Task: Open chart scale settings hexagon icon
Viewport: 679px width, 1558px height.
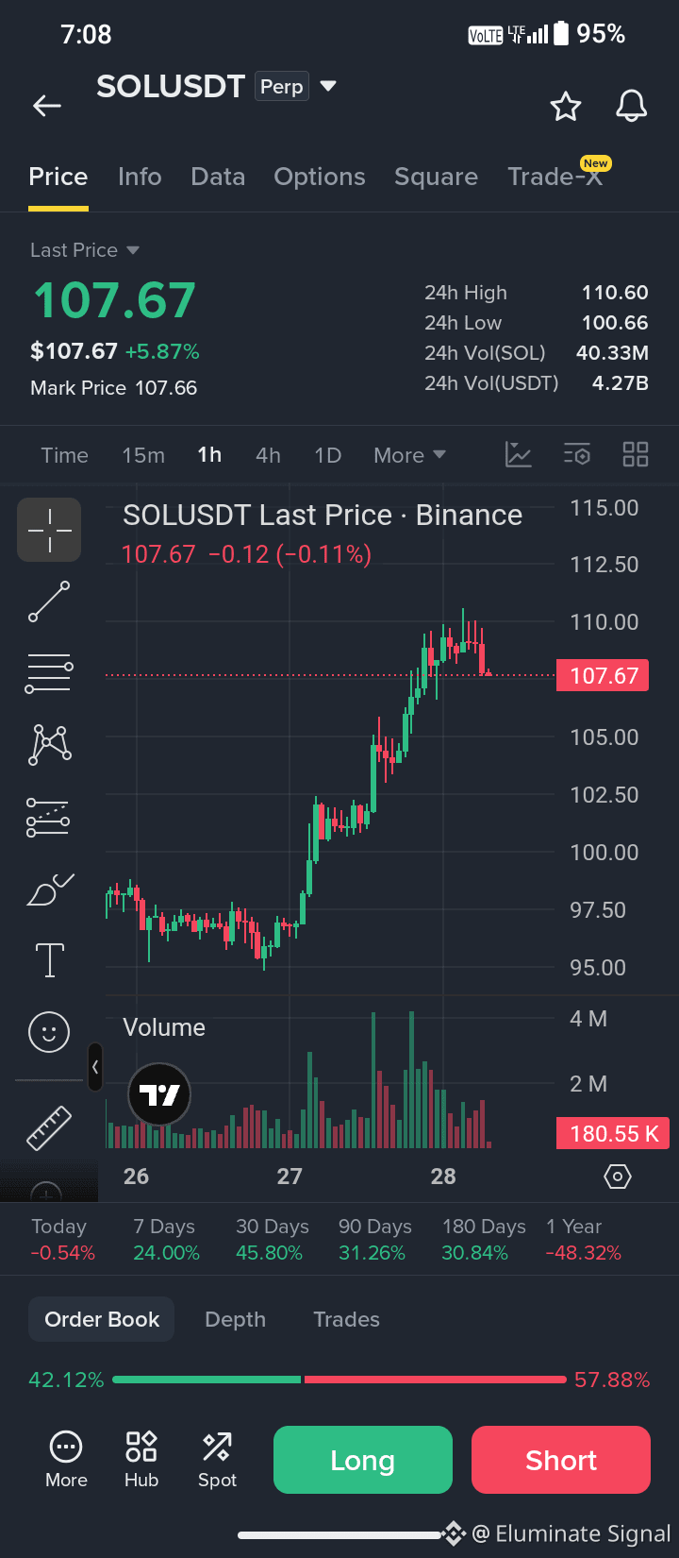Action: pos(617,1177)
